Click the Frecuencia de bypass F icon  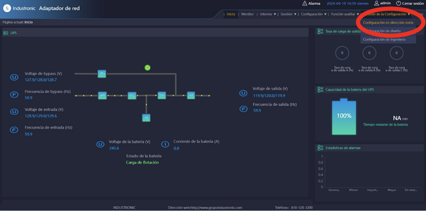[14, 95]
